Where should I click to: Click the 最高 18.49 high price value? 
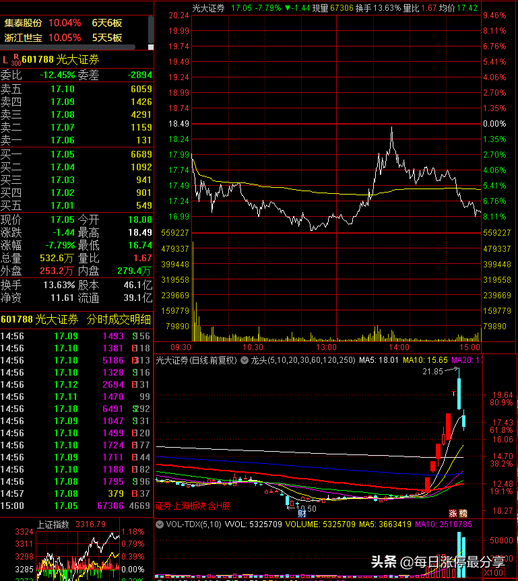(140, 233)
